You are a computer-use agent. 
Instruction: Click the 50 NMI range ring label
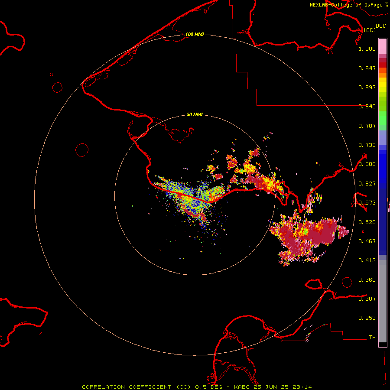[x=195, y=114]
